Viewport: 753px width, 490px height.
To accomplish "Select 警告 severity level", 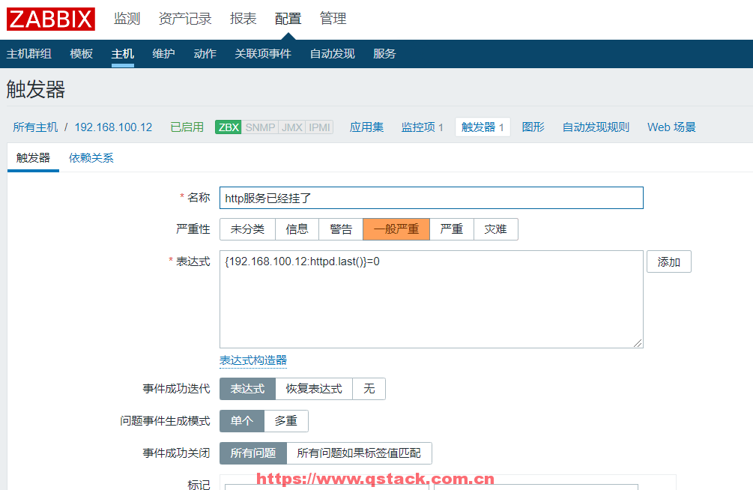I will point(341,229).
